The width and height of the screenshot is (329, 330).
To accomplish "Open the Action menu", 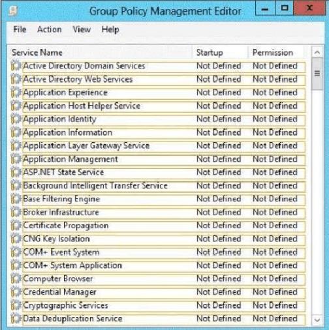I will (50, 29).
